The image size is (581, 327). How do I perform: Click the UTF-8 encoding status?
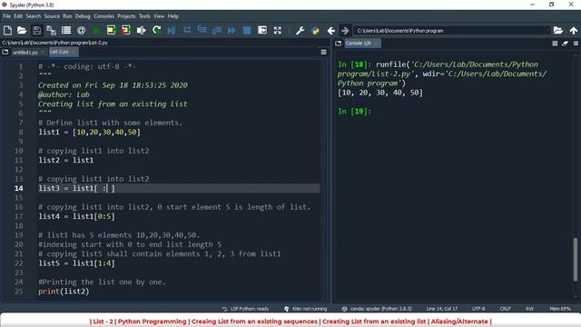pyautogui.click(x=478, y=309)
